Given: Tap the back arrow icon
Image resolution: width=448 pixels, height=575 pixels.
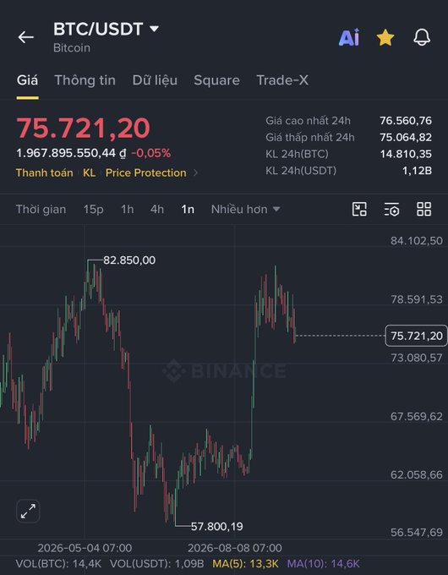Looking at the screenshot, I should 25,37.
